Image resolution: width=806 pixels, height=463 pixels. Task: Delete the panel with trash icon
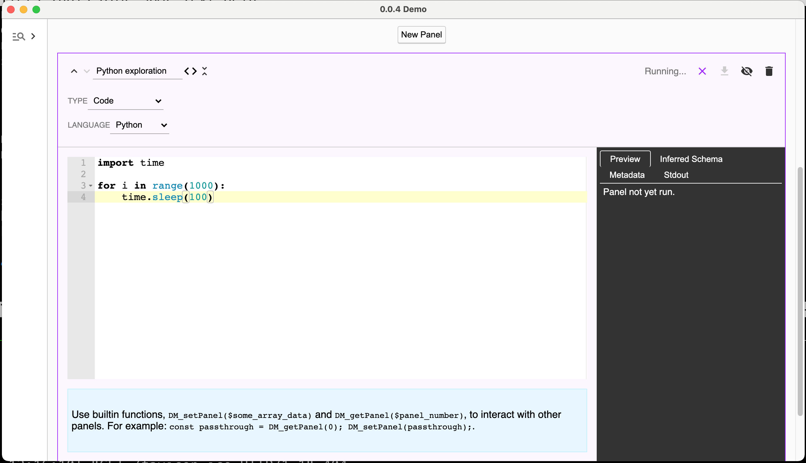click(x=769, y=71)
